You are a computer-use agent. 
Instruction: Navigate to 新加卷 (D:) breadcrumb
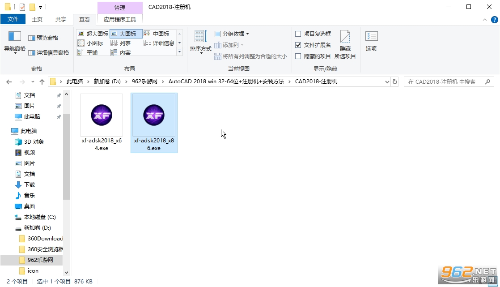click(107, 81)
